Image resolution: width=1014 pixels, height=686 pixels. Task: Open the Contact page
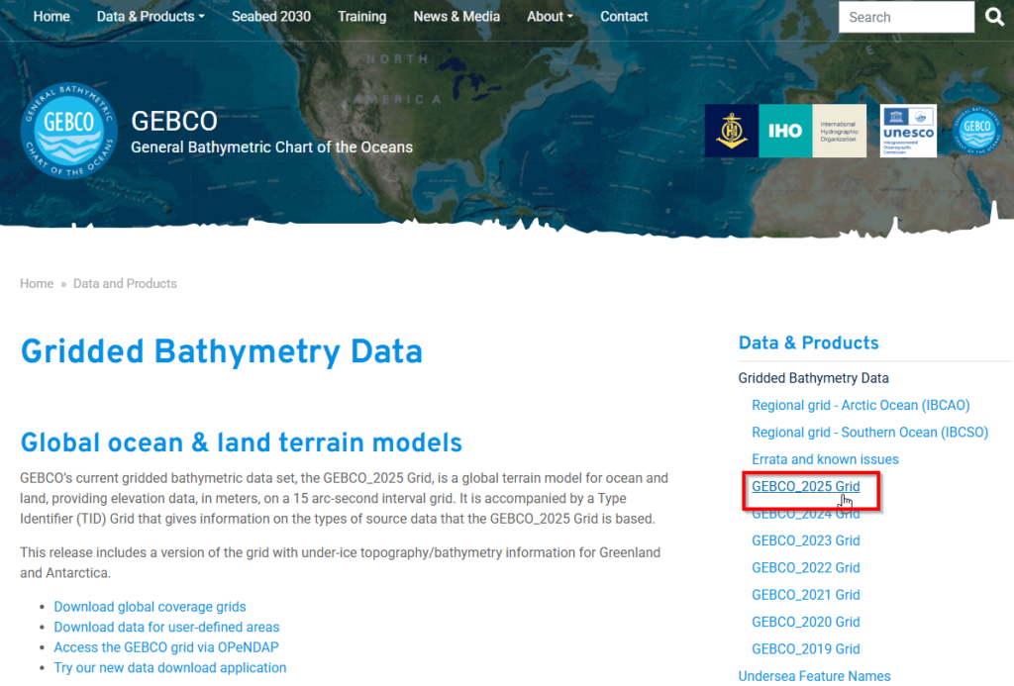click(x=624, y=16)
